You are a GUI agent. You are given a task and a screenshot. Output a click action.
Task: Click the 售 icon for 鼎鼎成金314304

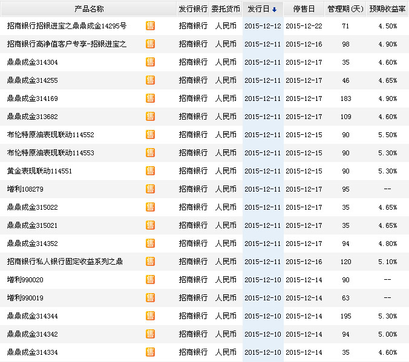pos(150,62)
